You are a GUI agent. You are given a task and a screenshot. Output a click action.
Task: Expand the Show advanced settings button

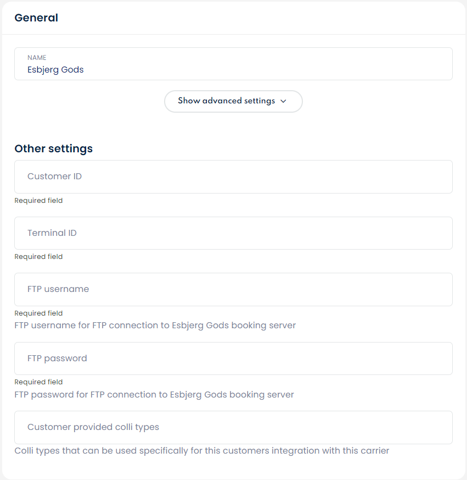(x=233, y=101)
